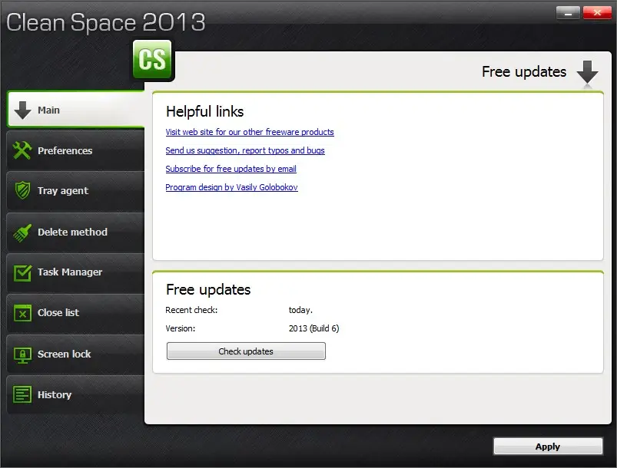617x468 pixels.
Task: Switch to the Preferences tab label
Action: (x=65, y=151)
